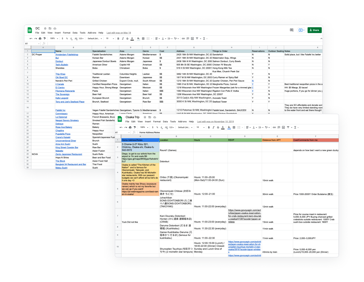Click Redo in the DC sheet toolbar
The height and width of the screenshot is (282, 364).
[x=36, y=38]
